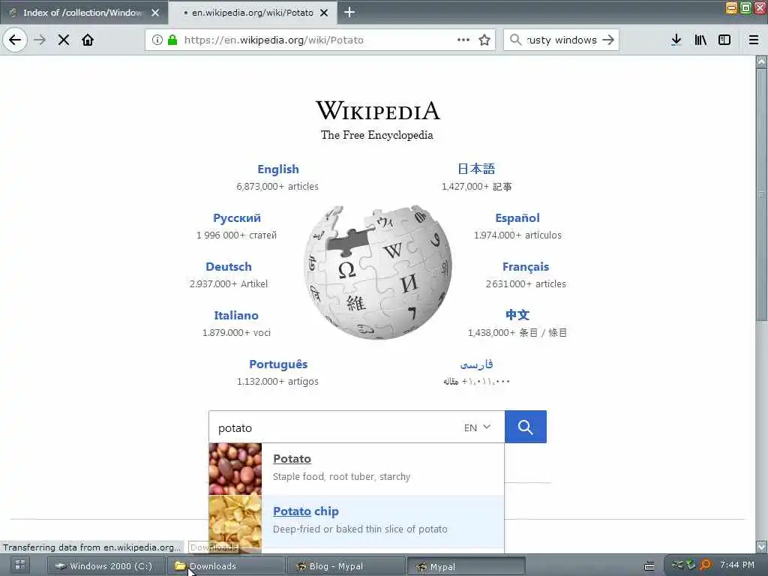The width and height of the screenshot is (768, 576).
Task: Click the blue Wikipedia search button
Action: point(526,427)
